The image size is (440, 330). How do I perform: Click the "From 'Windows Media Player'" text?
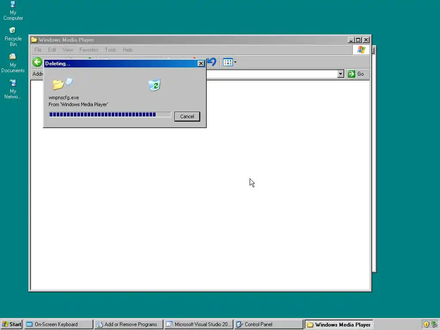point(78,104)
